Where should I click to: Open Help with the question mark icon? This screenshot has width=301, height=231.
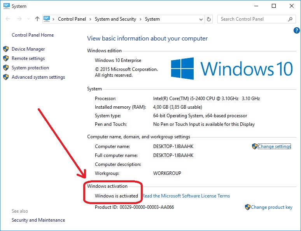(x=297, y=30)
